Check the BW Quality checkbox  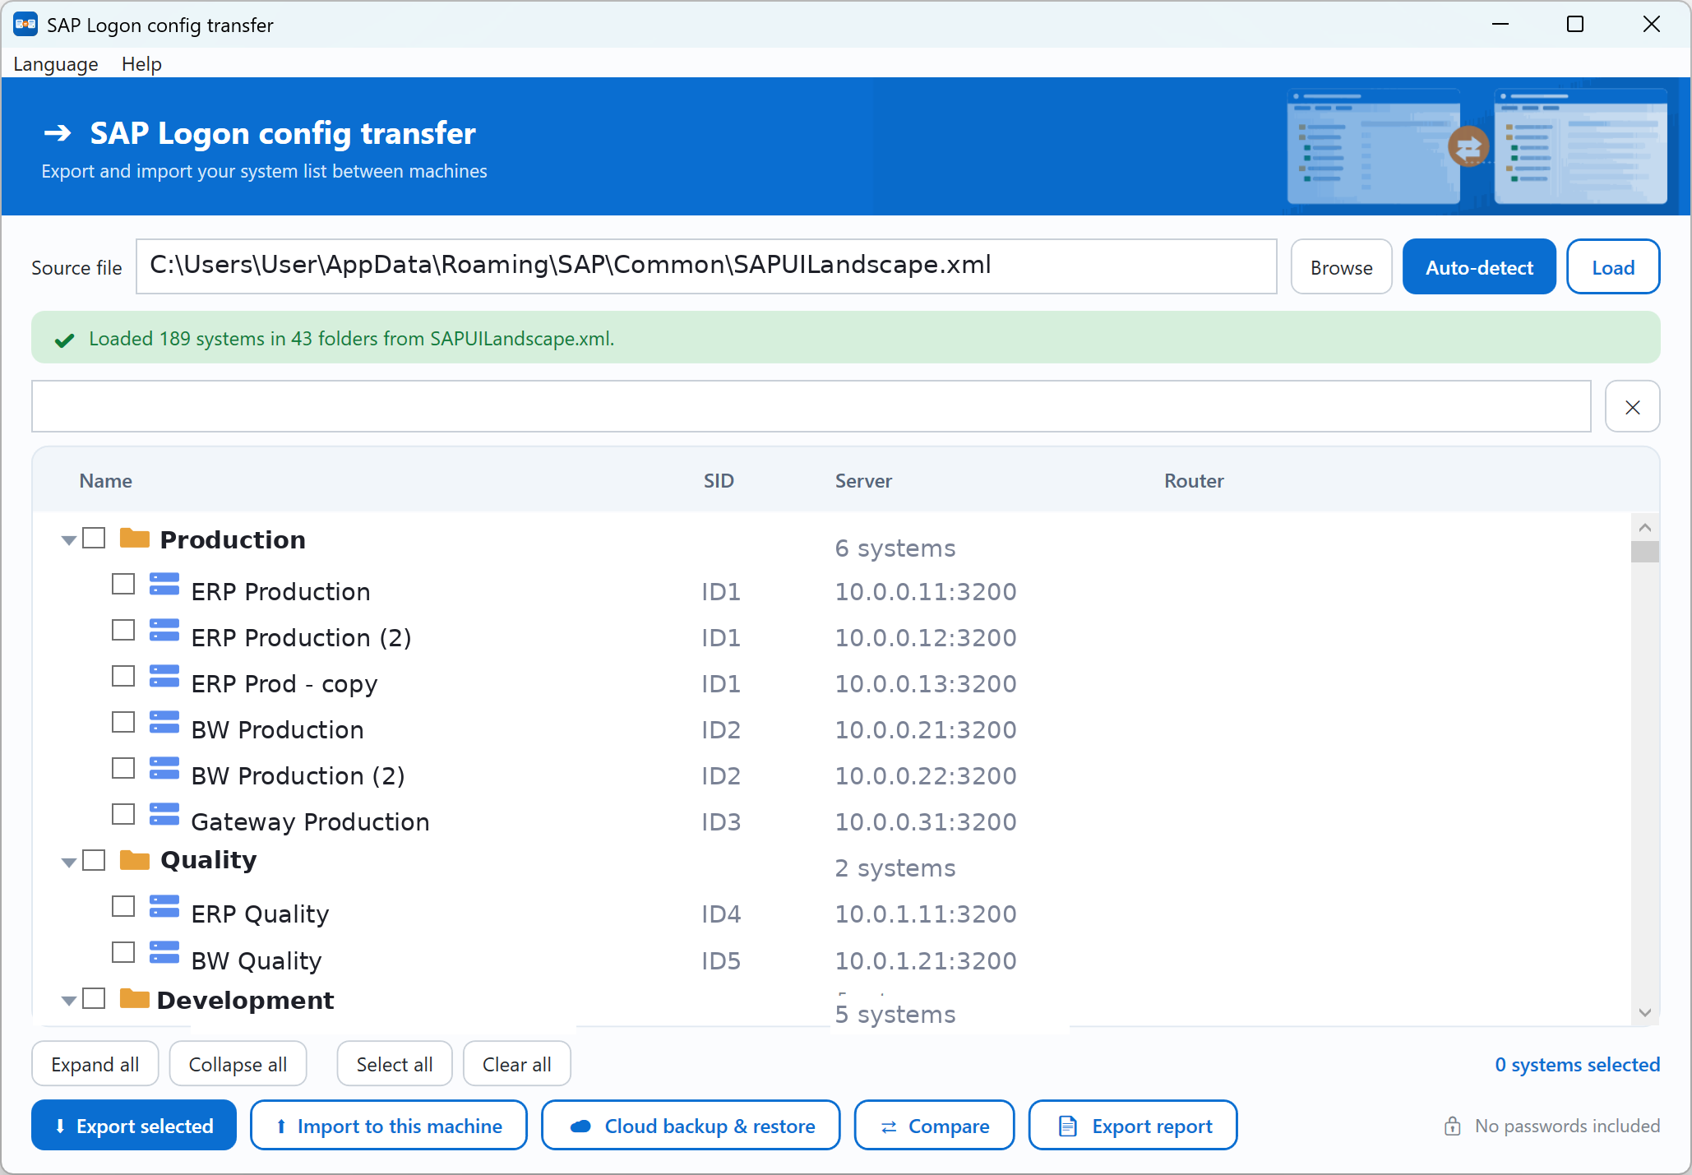(x=123, y=953)
